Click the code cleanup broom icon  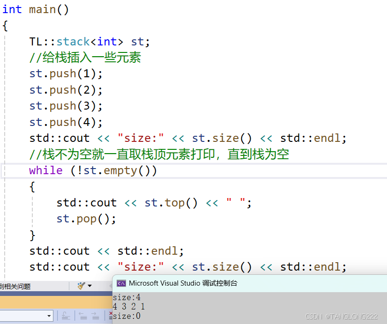[81, 286]
